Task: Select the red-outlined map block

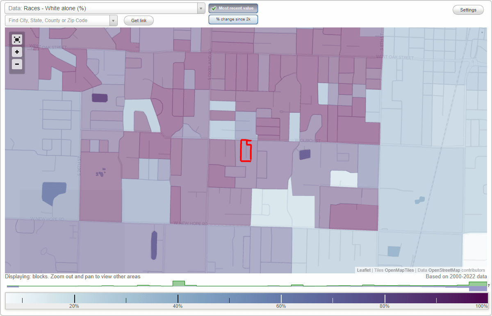Action: point(246,151)
